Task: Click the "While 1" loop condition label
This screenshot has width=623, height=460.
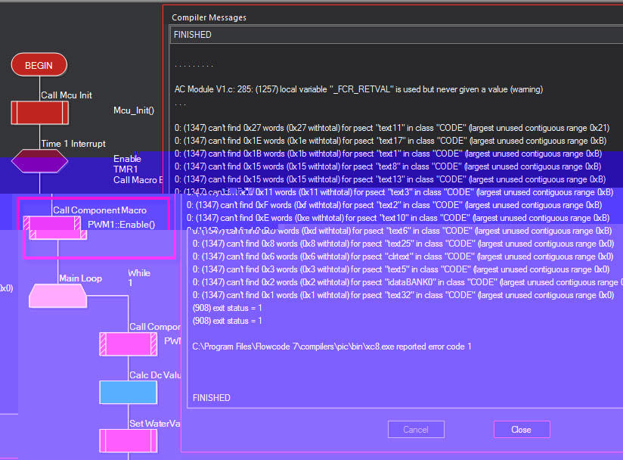Action: pyautogui.click(x=139, y=278)
